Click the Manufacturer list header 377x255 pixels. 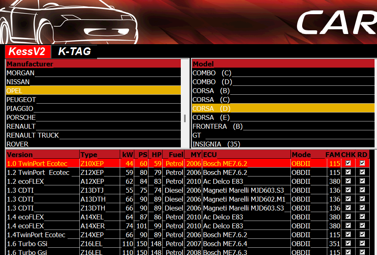93,64
